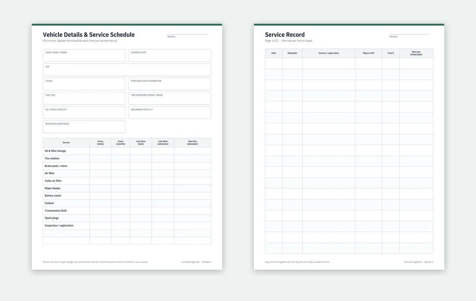Click the Tire Pressure (Front / Rear) field
The height and width of the screenshot is (301, 476).
(170, 98)
